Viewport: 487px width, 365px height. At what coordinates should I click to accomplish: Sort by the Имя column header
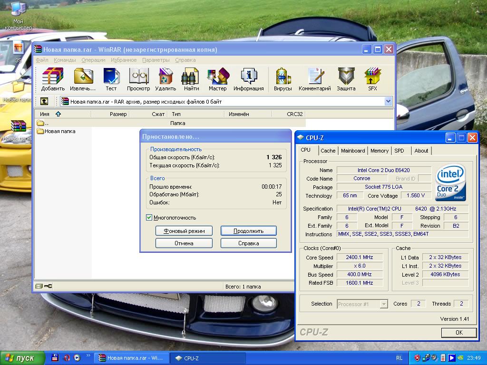[x=62, y=114]
